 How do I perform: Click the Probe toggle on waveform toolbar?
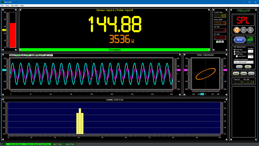(18, 55)
